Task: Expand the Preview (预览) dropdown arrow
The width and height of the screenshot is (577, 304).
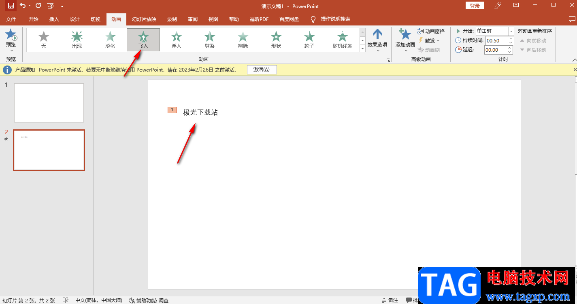Action: 11,51
